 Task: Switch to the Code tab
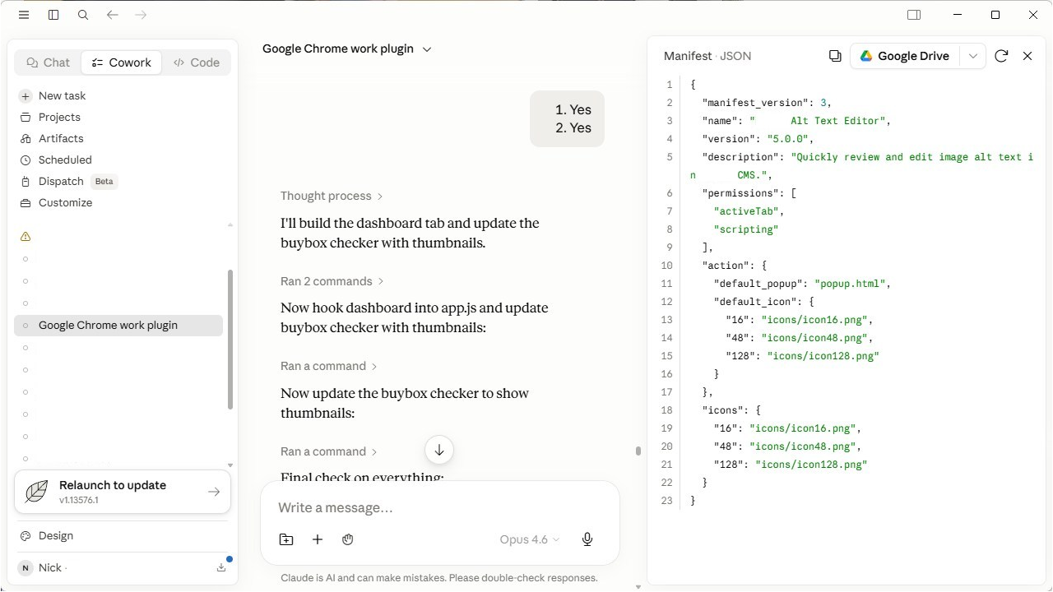point(197,62)
